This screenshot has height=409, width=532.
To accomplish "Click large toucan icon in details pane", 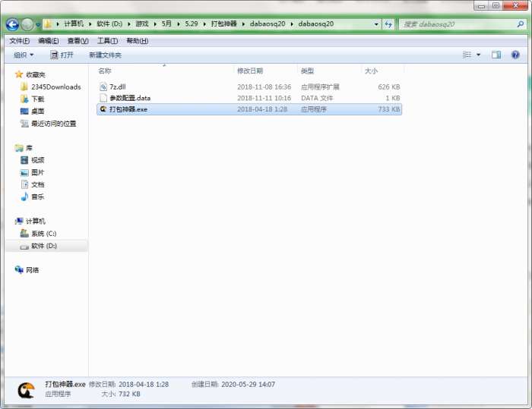I will point(26,390).
